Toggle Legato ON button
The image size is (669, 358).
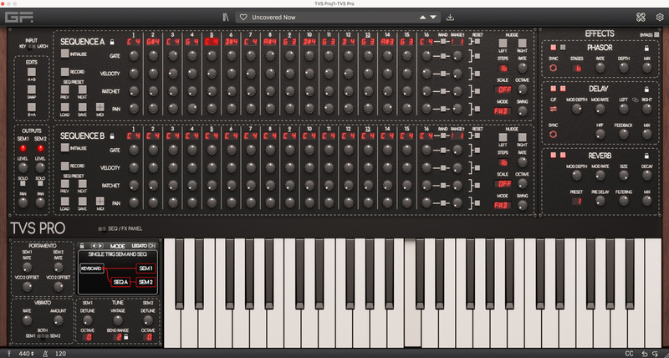pyautogui.click(x=151, y=246)
